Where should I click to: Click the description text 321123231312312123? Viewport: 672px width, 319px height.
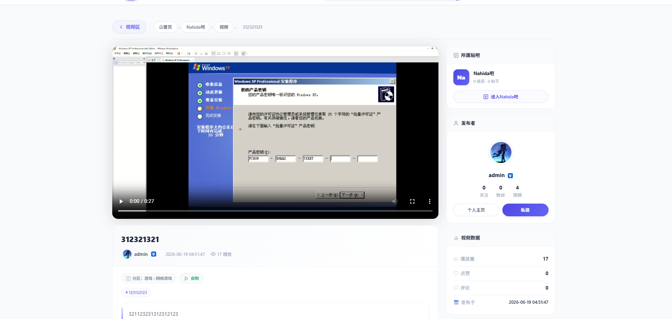coord(153,314)
